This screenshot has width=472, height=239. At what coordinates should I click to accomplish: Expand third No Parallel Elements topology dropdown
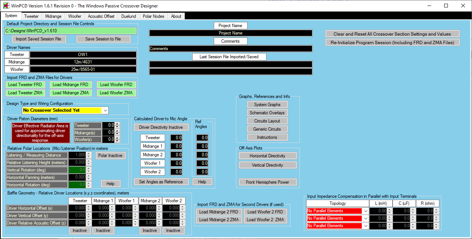[366, 226]
